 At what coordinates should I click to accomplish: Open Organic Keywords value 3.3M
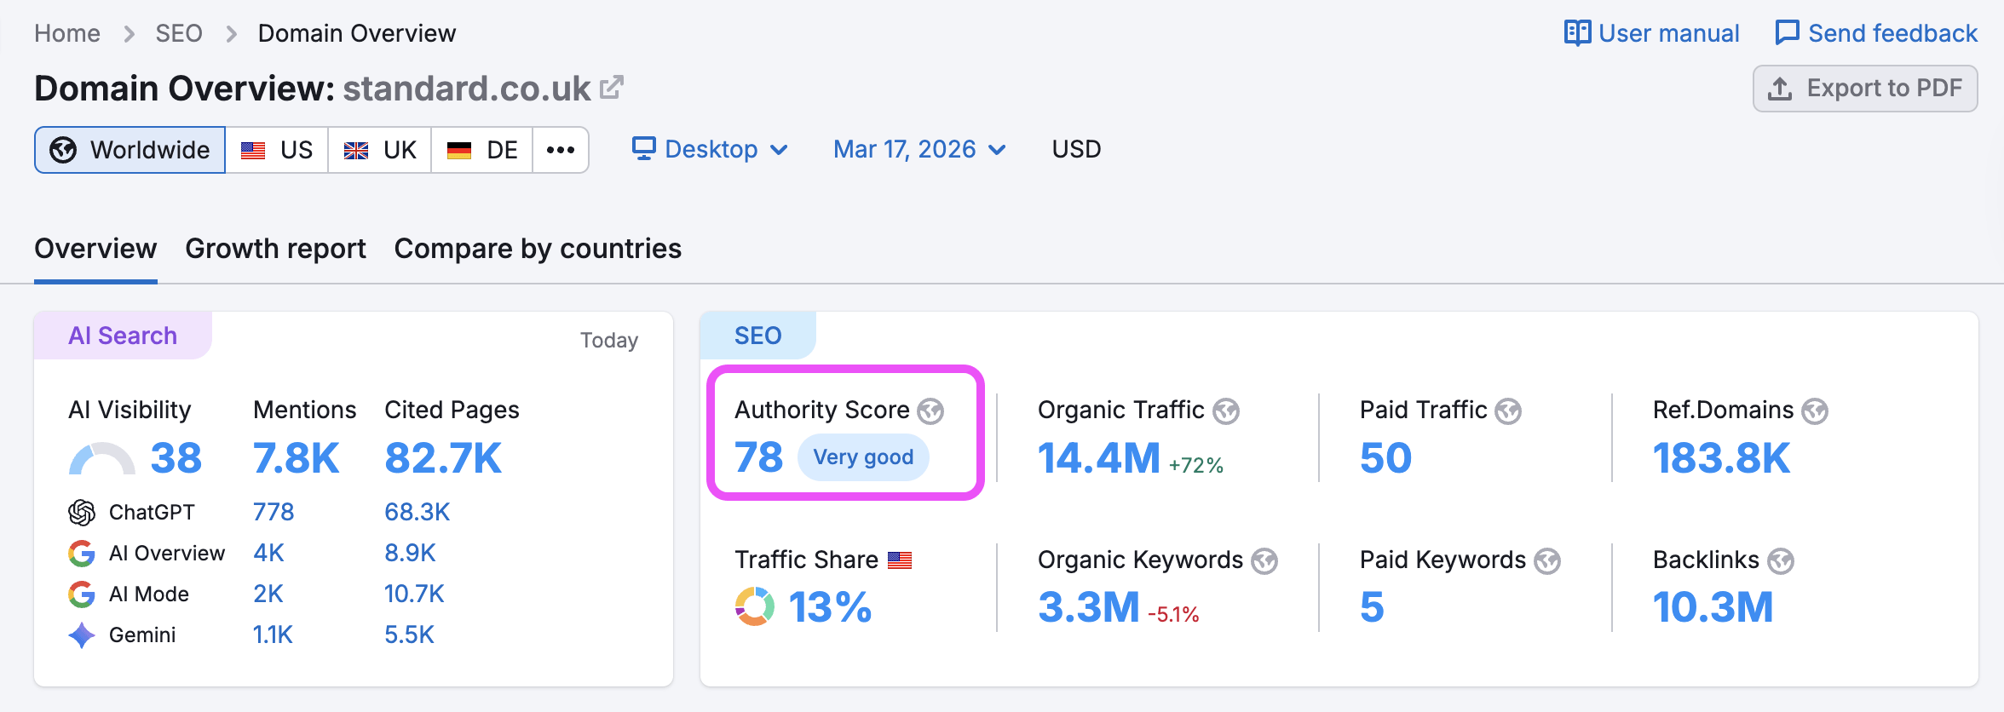(1089, 607)
